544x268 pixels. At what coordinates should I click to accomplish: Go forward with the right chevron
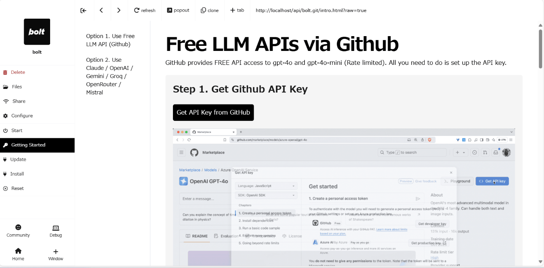click(x=119, y=10)
